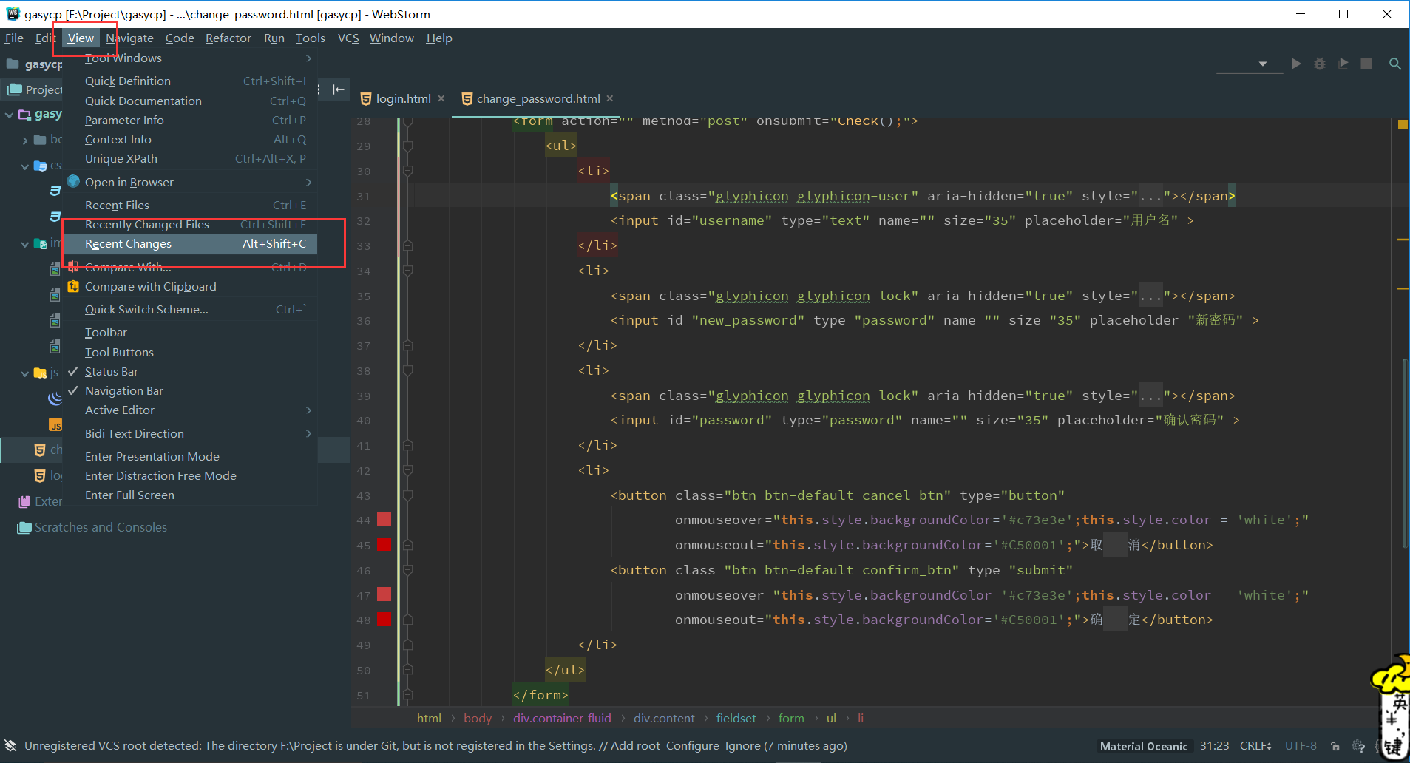Open the VCS menu
The height and width of the screenshot is (763, 1410).
[x=348, y=38]
